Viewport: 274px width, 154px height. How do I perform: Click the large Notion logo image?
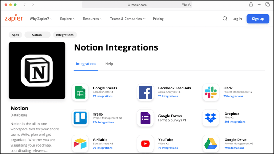pyautogui.click(x=37, y=71)
